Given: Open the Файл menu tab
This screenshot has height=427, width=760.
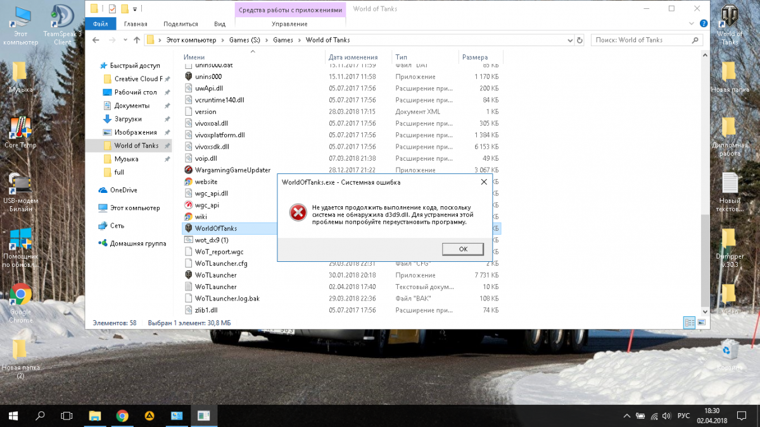Looking at the screenshot, I should coord(100,24).
